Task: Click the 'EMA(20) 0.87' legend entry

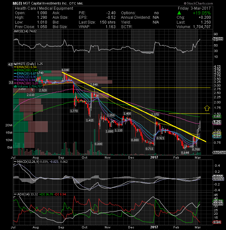Action: [x=27, y=73]
